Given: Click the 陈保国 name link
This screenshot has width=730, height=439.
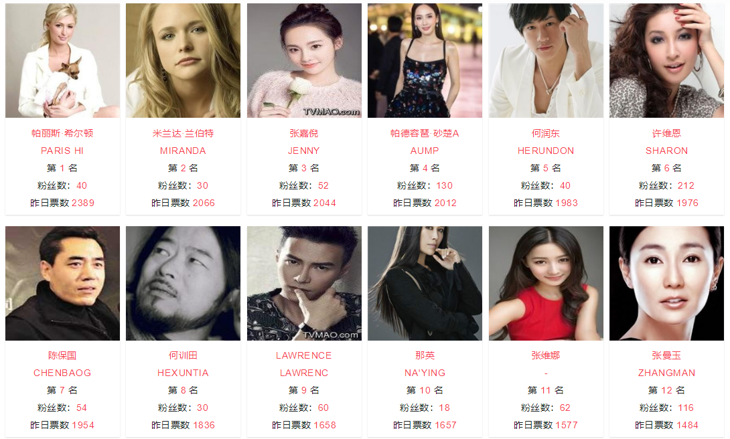Looking at the screenshot, I should 62,356.
